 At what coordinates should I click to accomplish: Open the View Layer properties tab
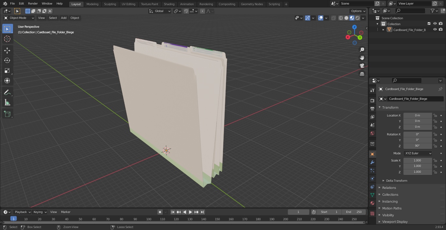tap(372, 117)
